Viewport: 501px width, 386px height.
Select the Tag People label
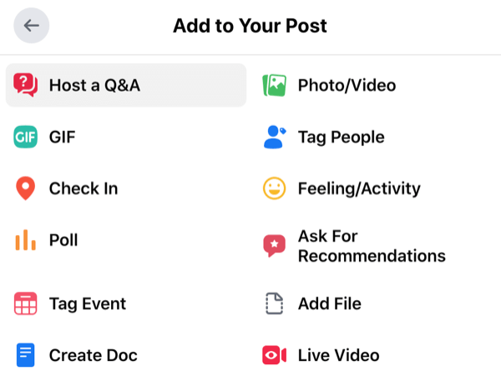pyautogui.click(x=342, y=138)
